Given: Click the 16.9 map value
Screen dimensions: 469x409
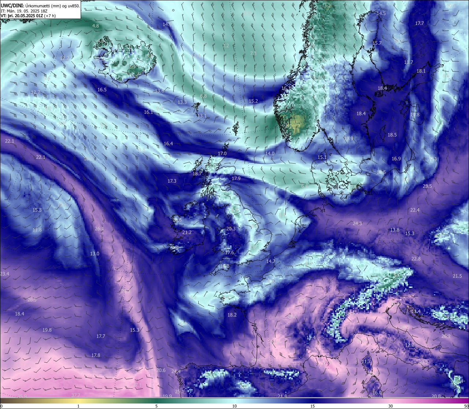Looking at the screenshot, I should pos(396,159).
